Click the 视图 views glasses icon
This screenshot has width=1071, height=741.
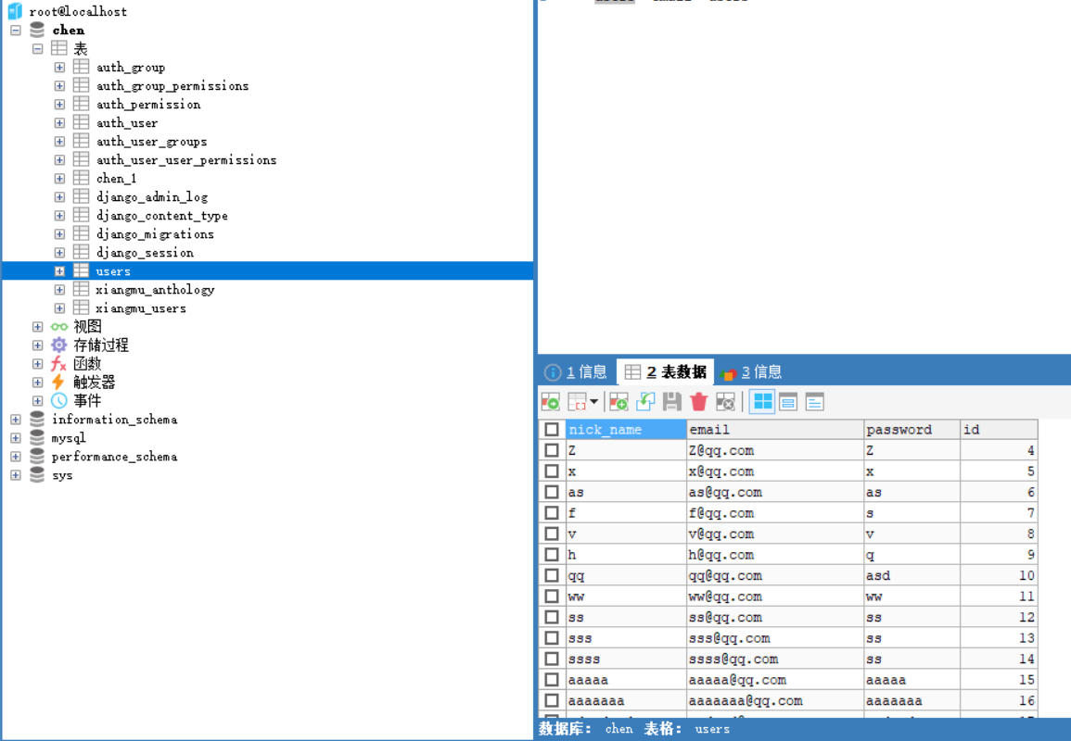pyautogui.click(x=59, y=327)
